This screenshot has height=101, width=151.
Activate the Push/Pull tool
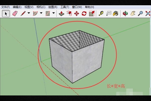click(61, 14)
